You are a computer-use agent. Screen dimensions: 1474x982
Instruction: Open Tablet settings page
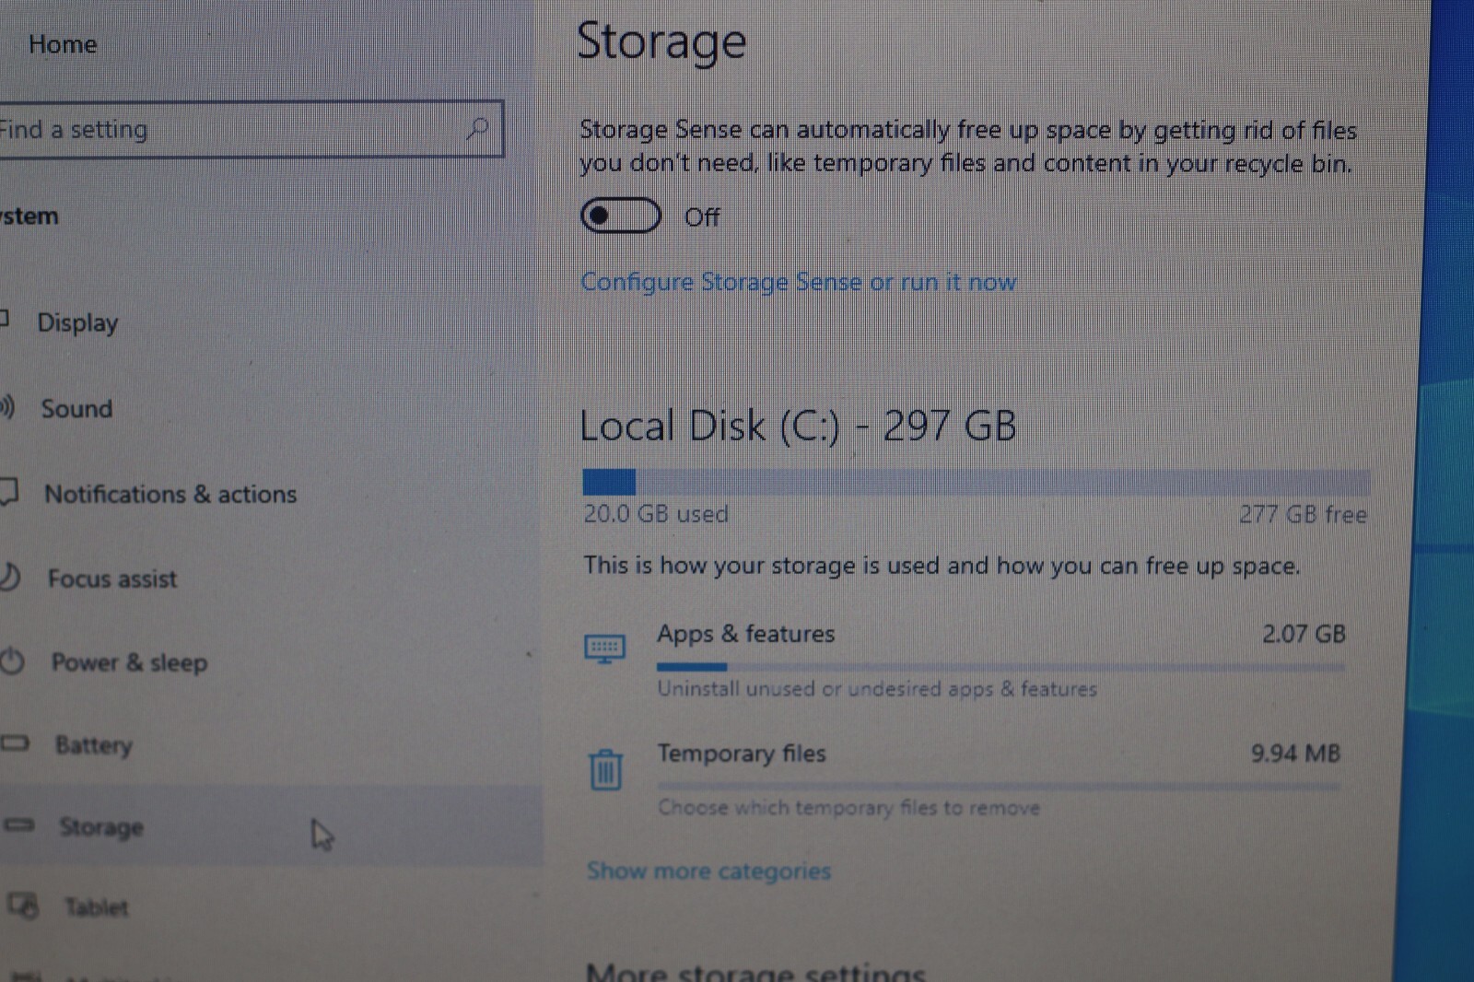click(x=97, y=907)
